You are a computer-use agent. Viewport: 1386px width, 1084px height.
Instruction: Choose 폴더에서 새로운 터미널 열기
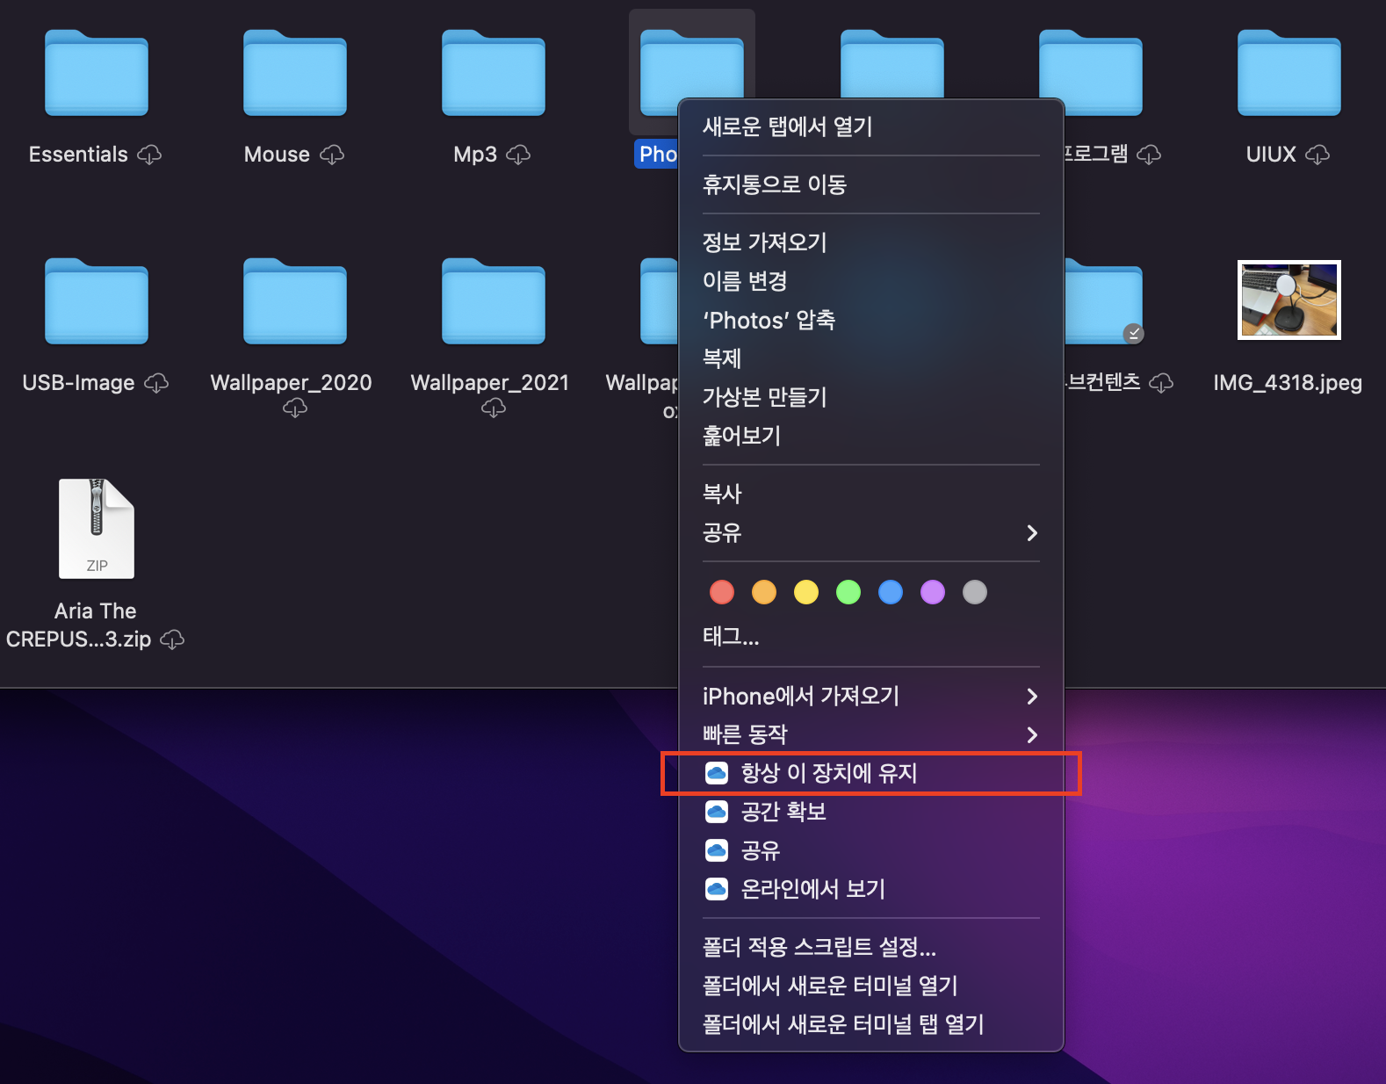point(871,986)
